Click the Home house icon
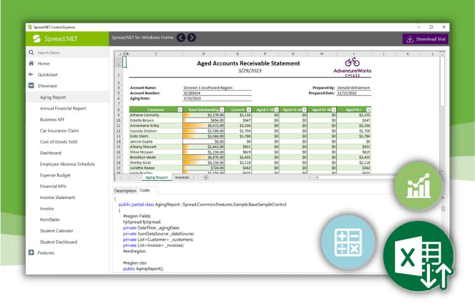475x303 pixels. point(31,64)
